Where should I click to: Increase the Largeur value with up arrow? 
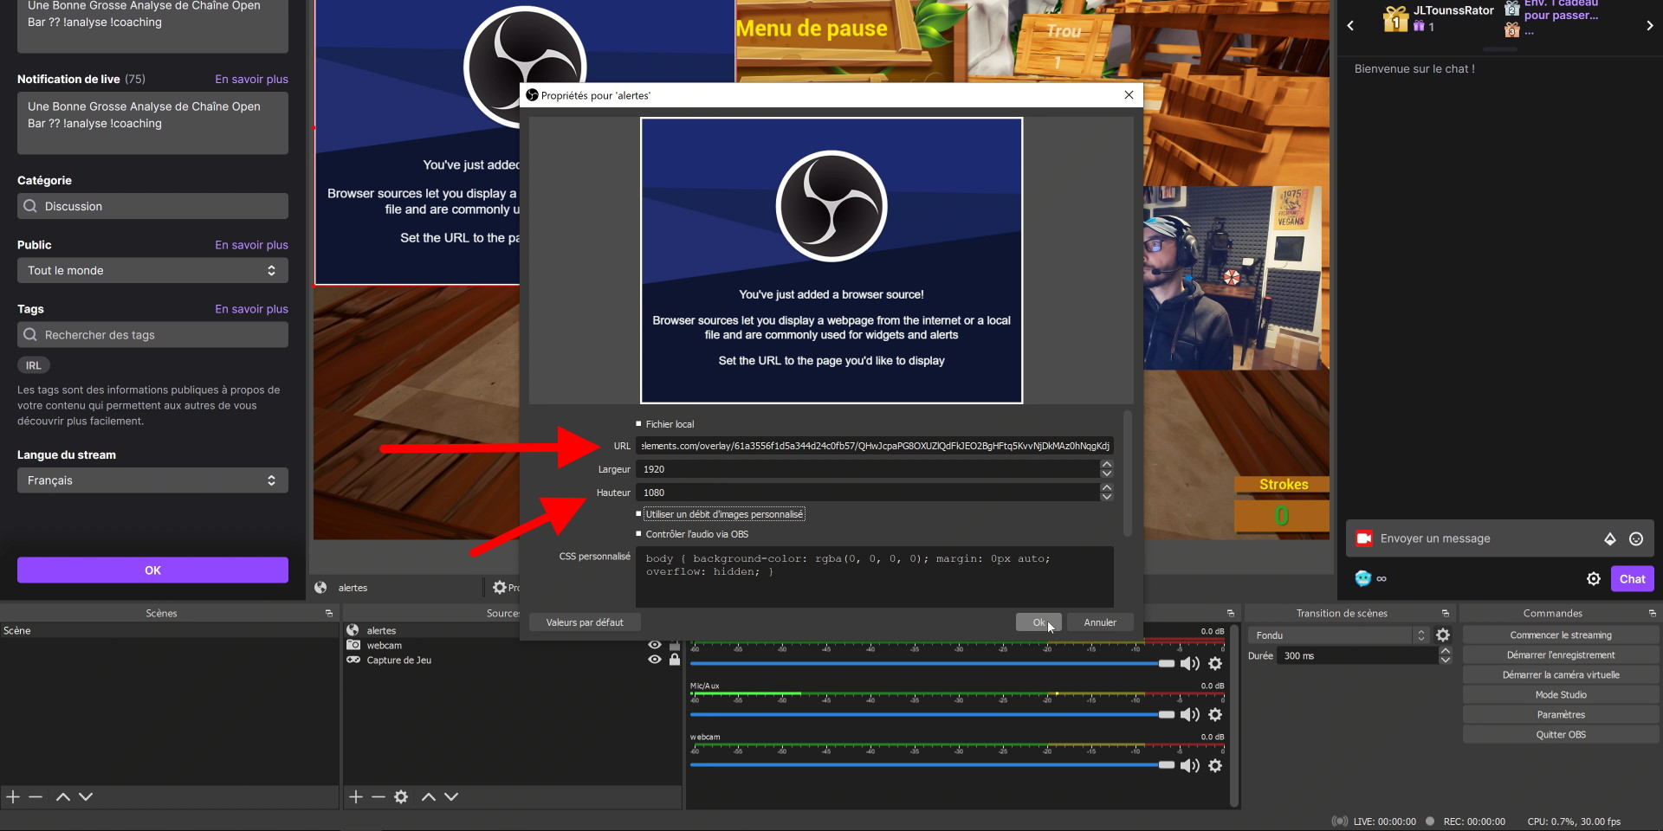(x=1106, y=464)
